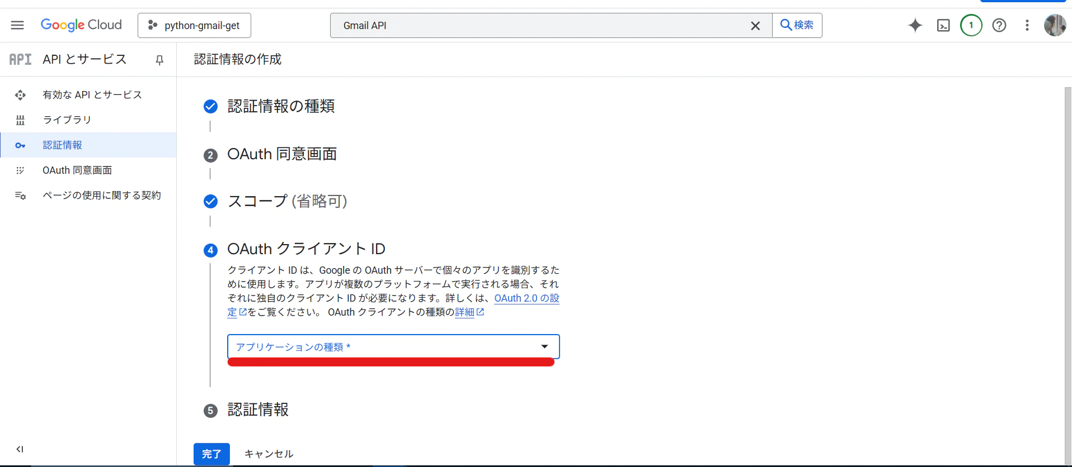Click the 有効な API とサービス icon
1072x467 pixels.
[x=20, y=95]
